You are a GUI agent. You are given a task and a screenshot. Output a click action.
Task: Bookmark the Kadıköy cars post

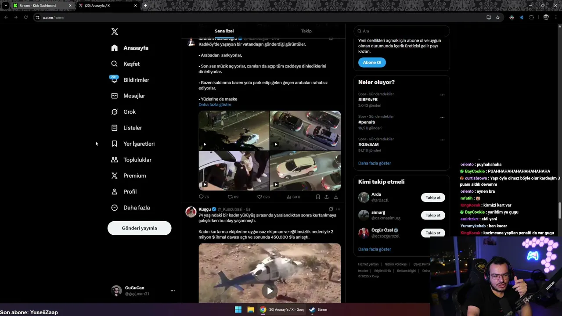(318, 197)
